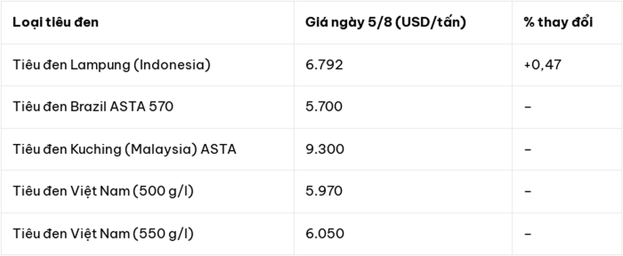Select 'Tiêu đen Kuching (Malaysia) ASTA' cell
Viewport: 623px width, 256px height.
coord(125,149)
